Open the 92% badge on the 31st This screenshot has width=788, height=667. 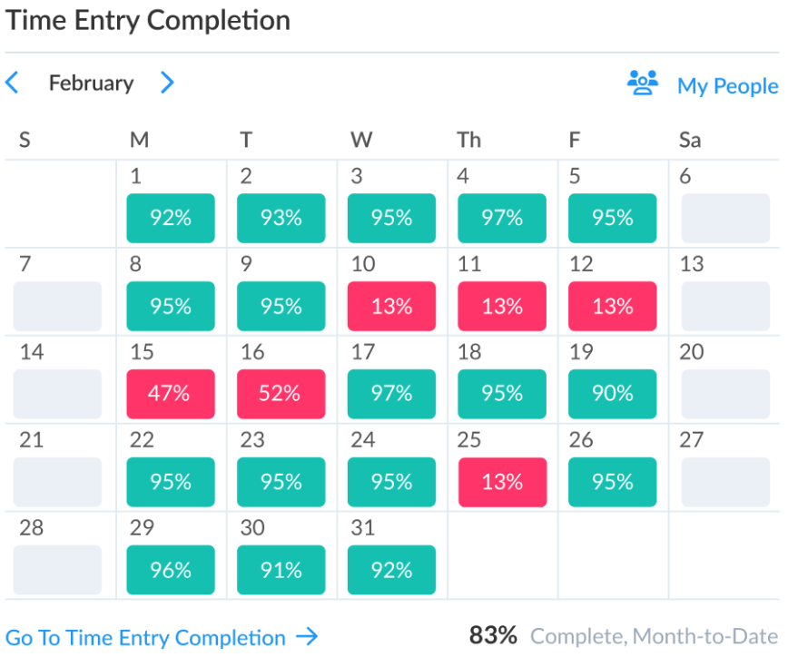point(391,570)
